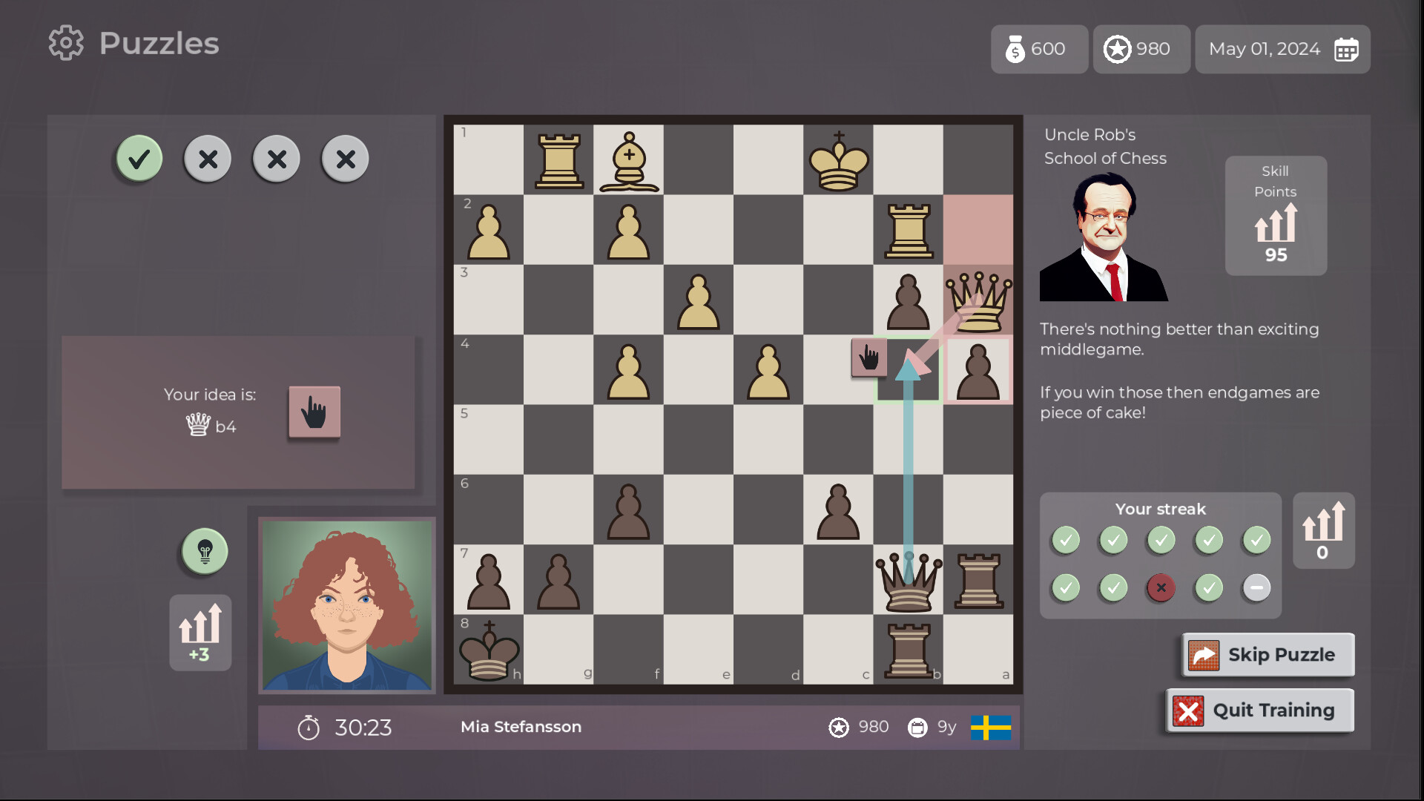Select the Swedish flag next to Mia Stefansson
The image size is (1424, 801).
[x=992, y=728]
